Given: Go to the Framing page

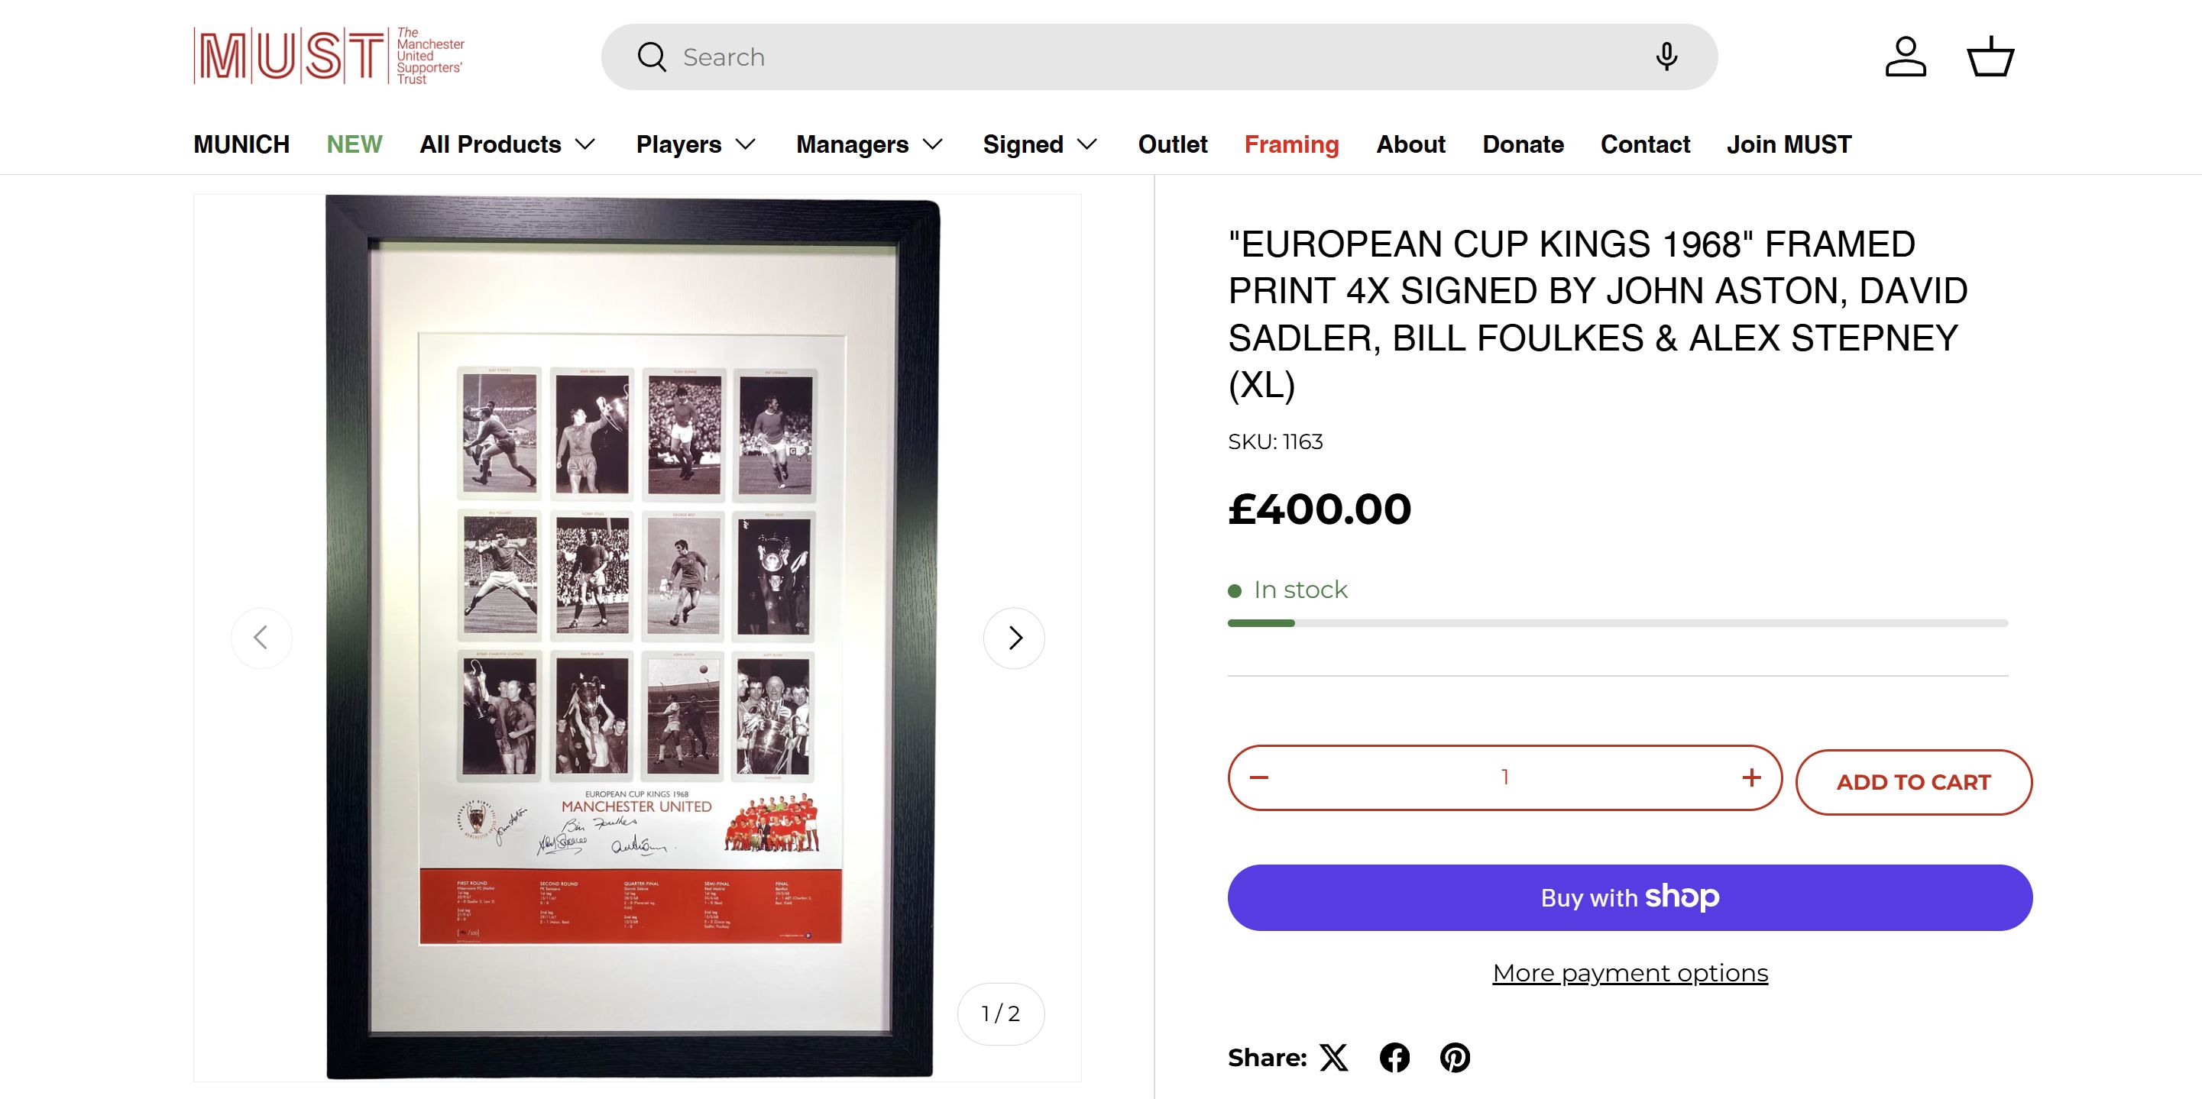Looking at the screenshot, I should [x=1290, y=144].
